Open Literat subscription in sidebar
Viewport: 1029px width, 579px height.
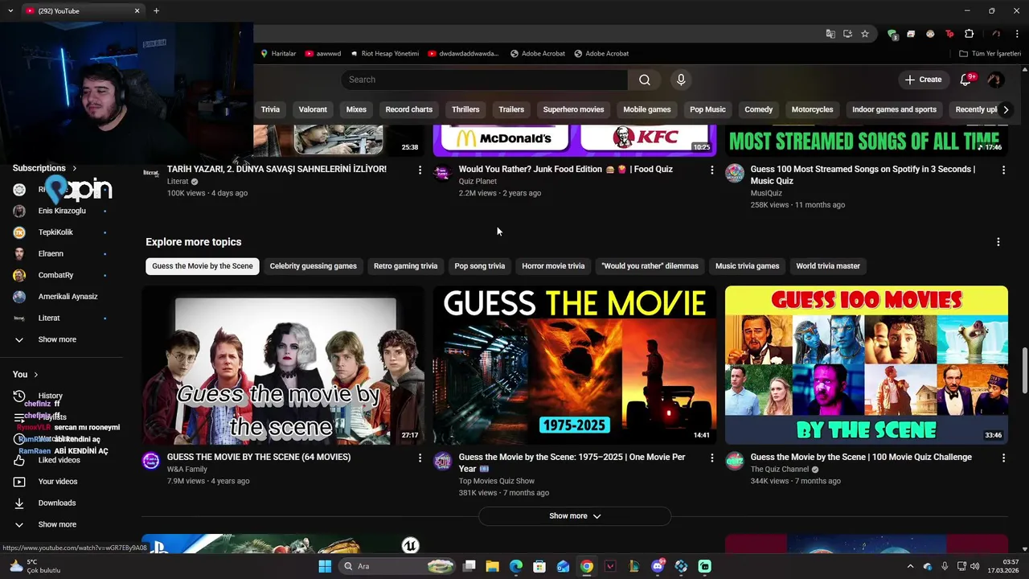62,318
